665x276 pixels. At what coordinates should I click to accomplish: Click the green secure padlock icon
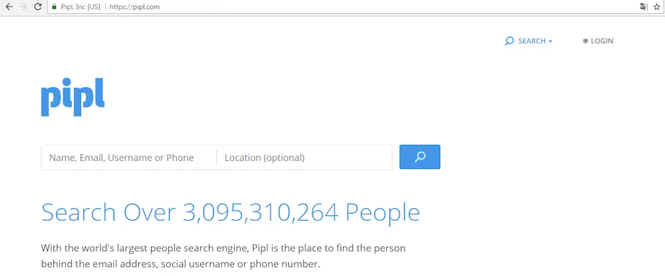coord(54,7)
